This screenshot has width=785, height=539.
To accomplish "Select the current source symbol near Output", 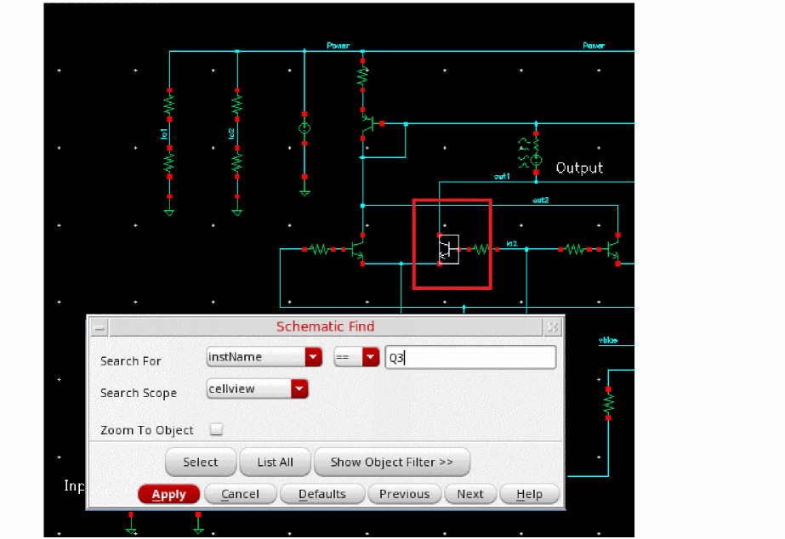I will click(x=536, y=160).
